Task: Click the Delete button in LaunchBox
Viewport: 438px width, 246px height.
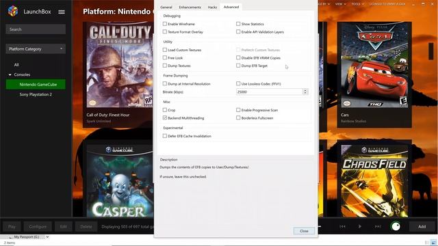Action: click(x=86, y=227)
